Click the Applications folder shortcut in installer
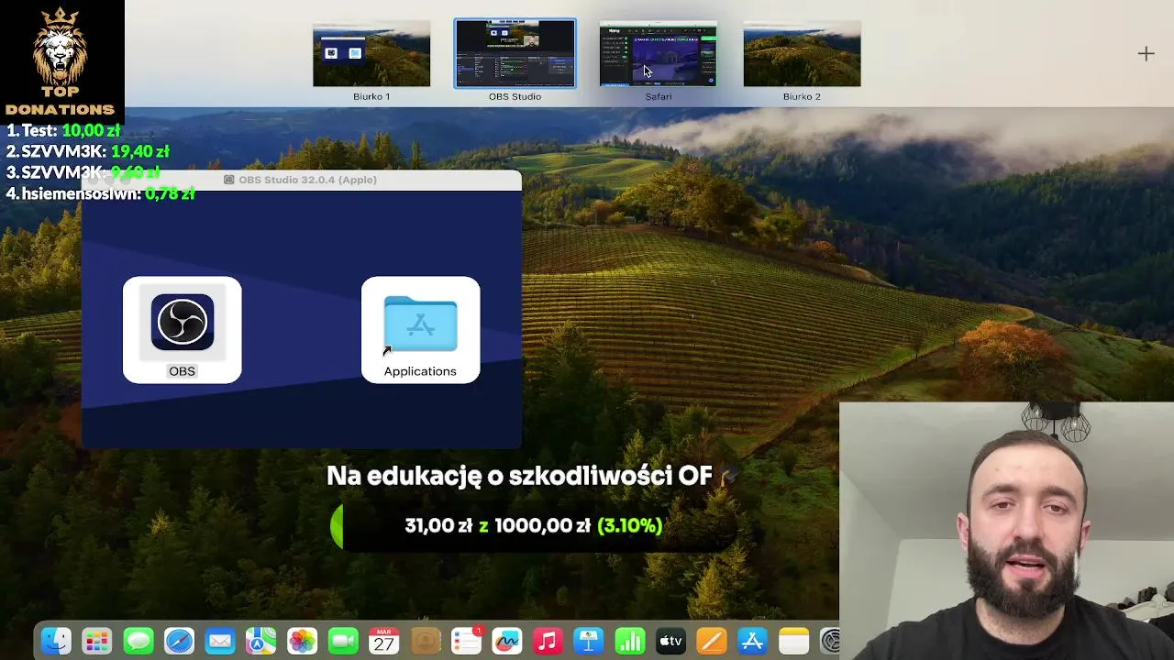 pos(420,324)
